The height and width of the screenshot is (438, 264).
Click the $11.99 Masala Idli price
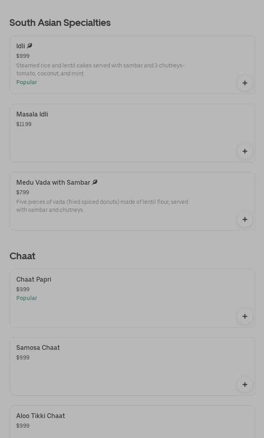[24, 124]
